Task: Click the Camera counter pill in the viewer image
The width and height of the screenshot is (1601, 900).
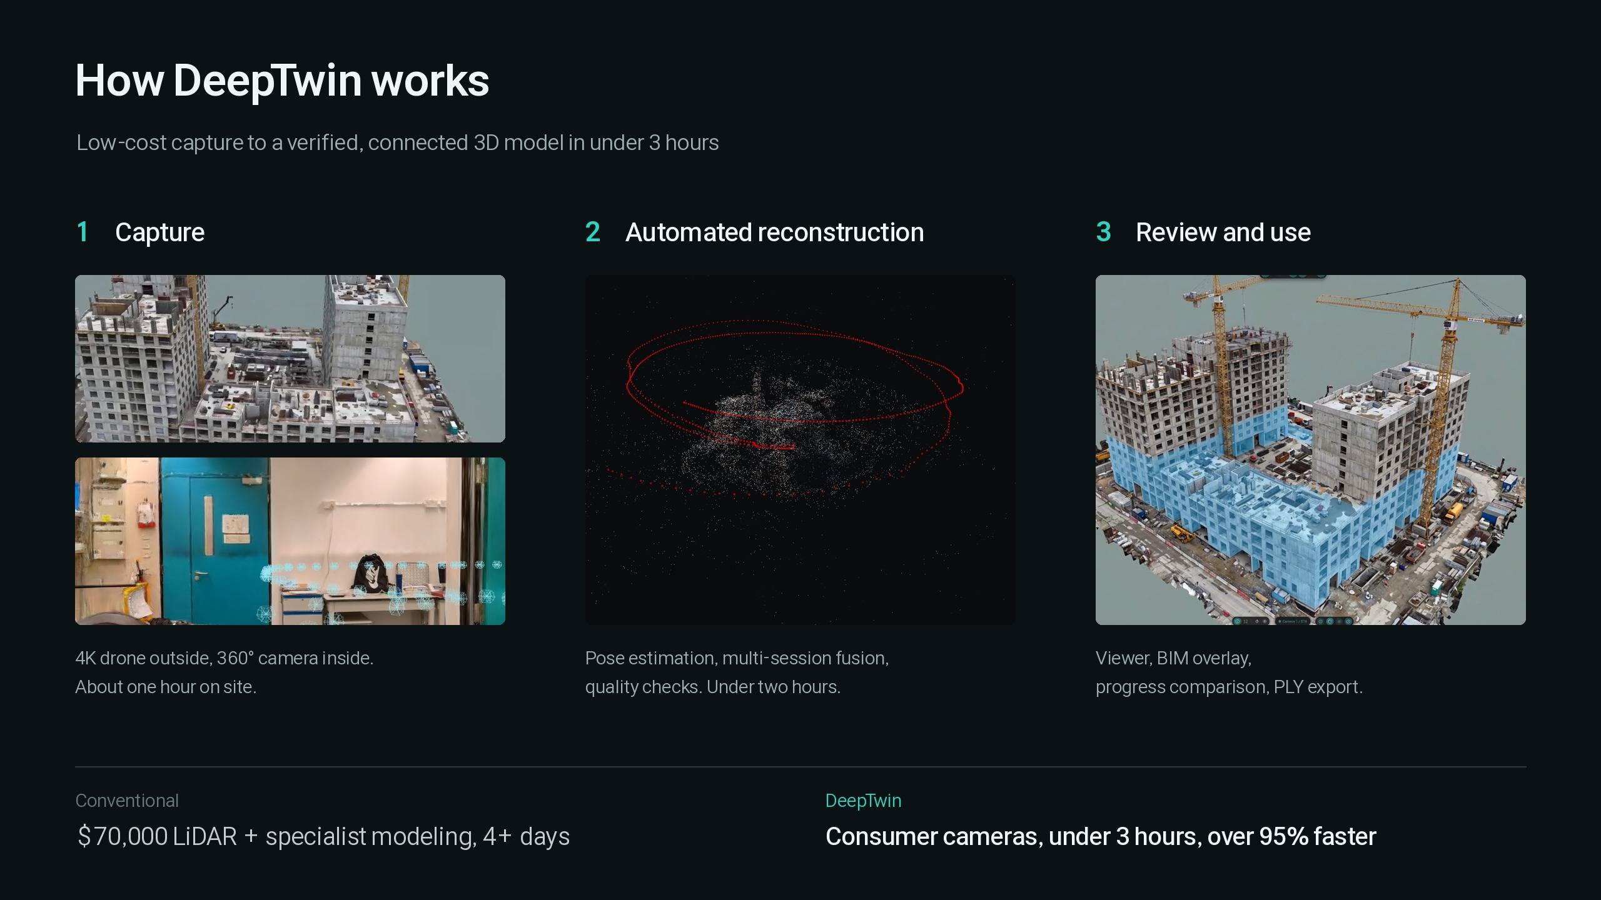Action: pyautogui.click(x=1292, y=621)
